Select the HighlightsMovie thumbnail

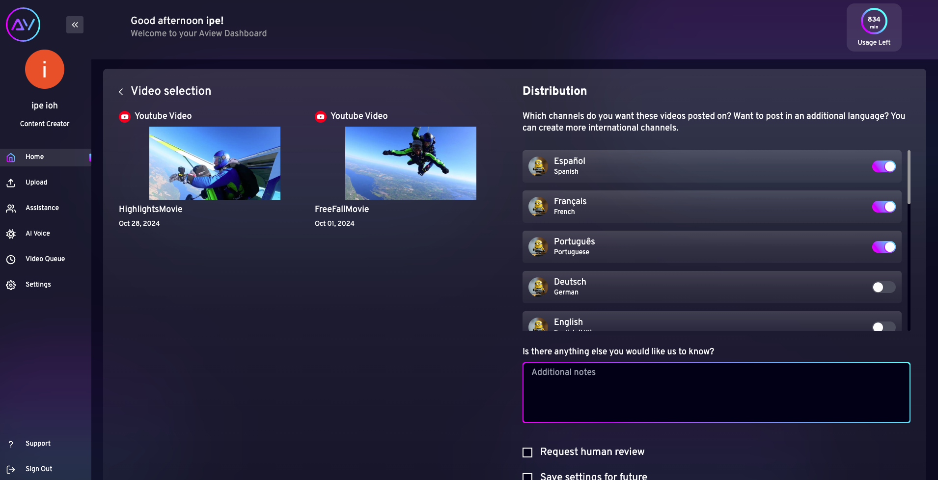click(215, 163)
